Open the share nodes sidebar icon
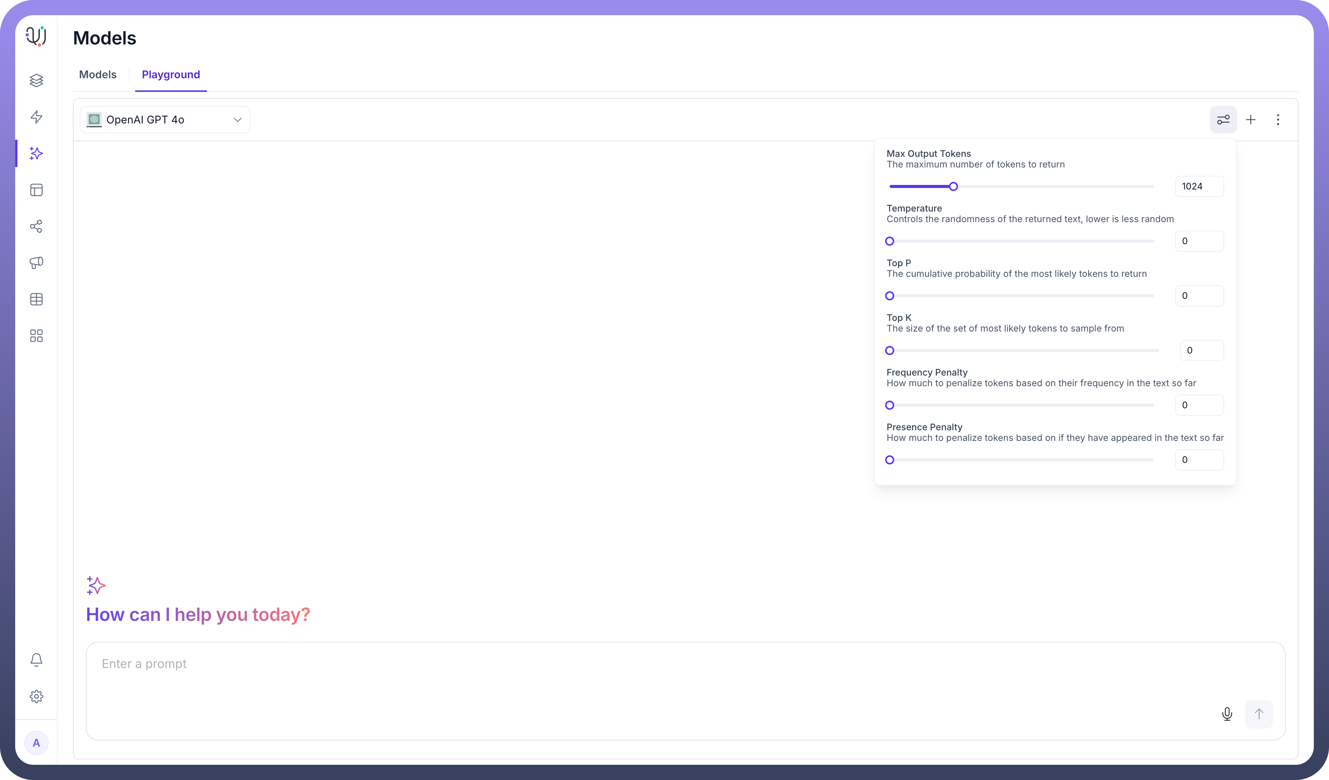Image resolution: width=1329 pixels, height=780 pixels. click(x=36, y=226)
